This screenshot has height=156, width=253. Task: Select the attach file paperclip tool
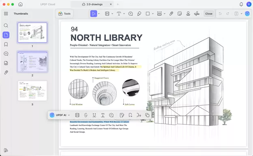tap(171, 14)
